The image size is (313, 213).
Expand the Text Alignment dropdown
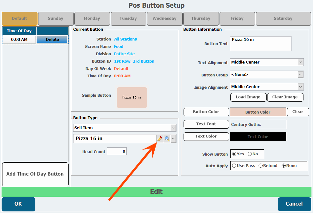pyautogui.click(x=300, y=62)
